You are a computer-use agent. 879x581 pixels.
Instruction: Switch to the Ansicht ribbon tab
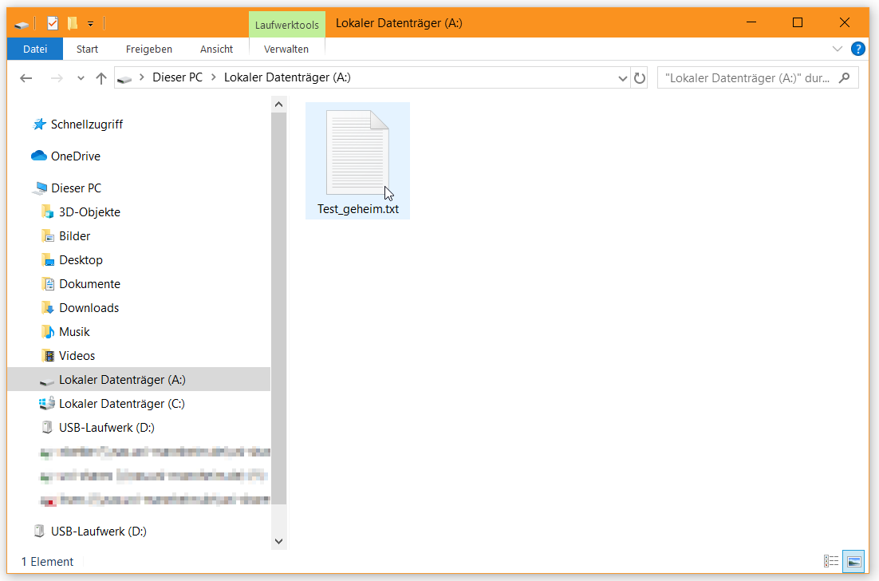[216, 49]
